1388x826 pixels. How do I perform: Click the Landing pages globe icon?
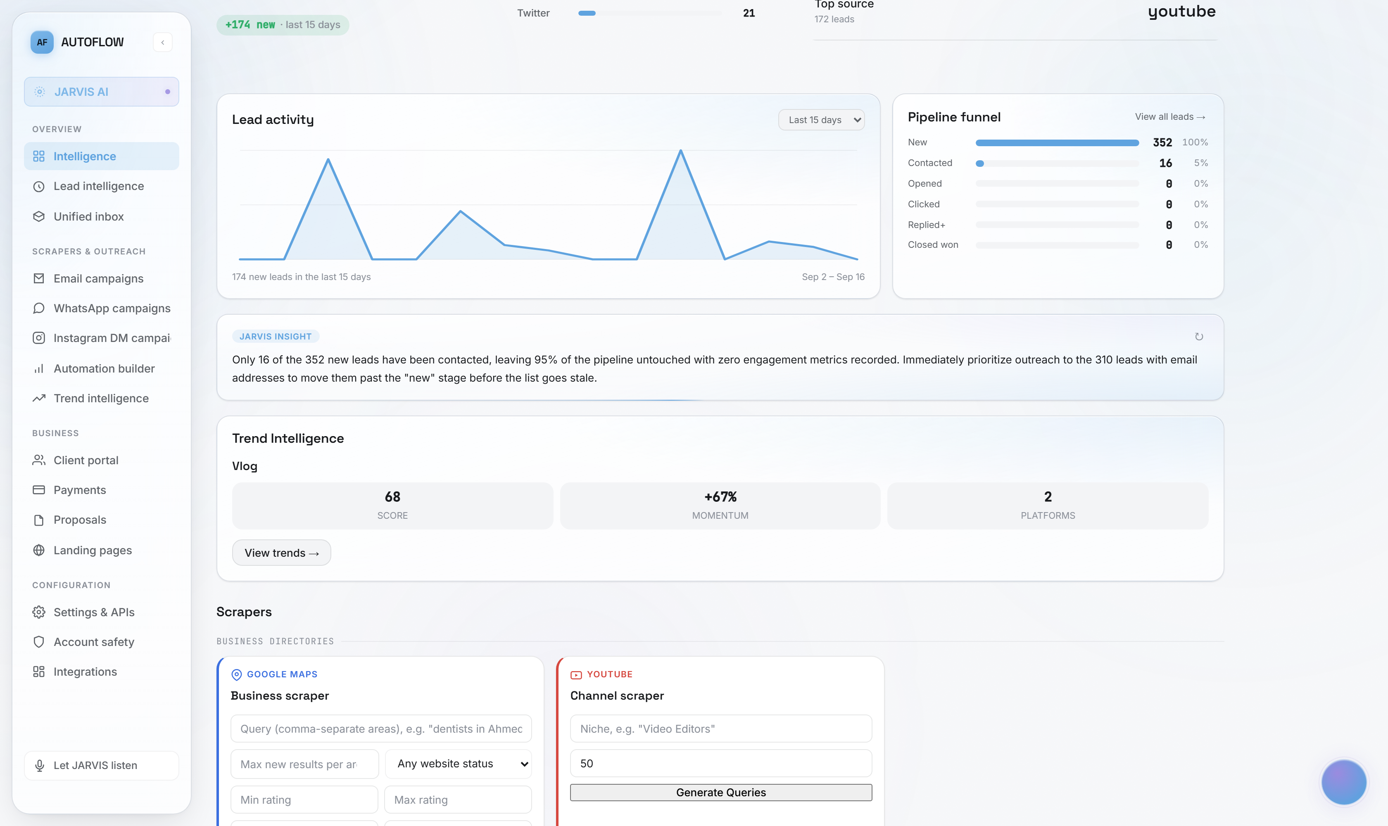(x=39, y=551)
